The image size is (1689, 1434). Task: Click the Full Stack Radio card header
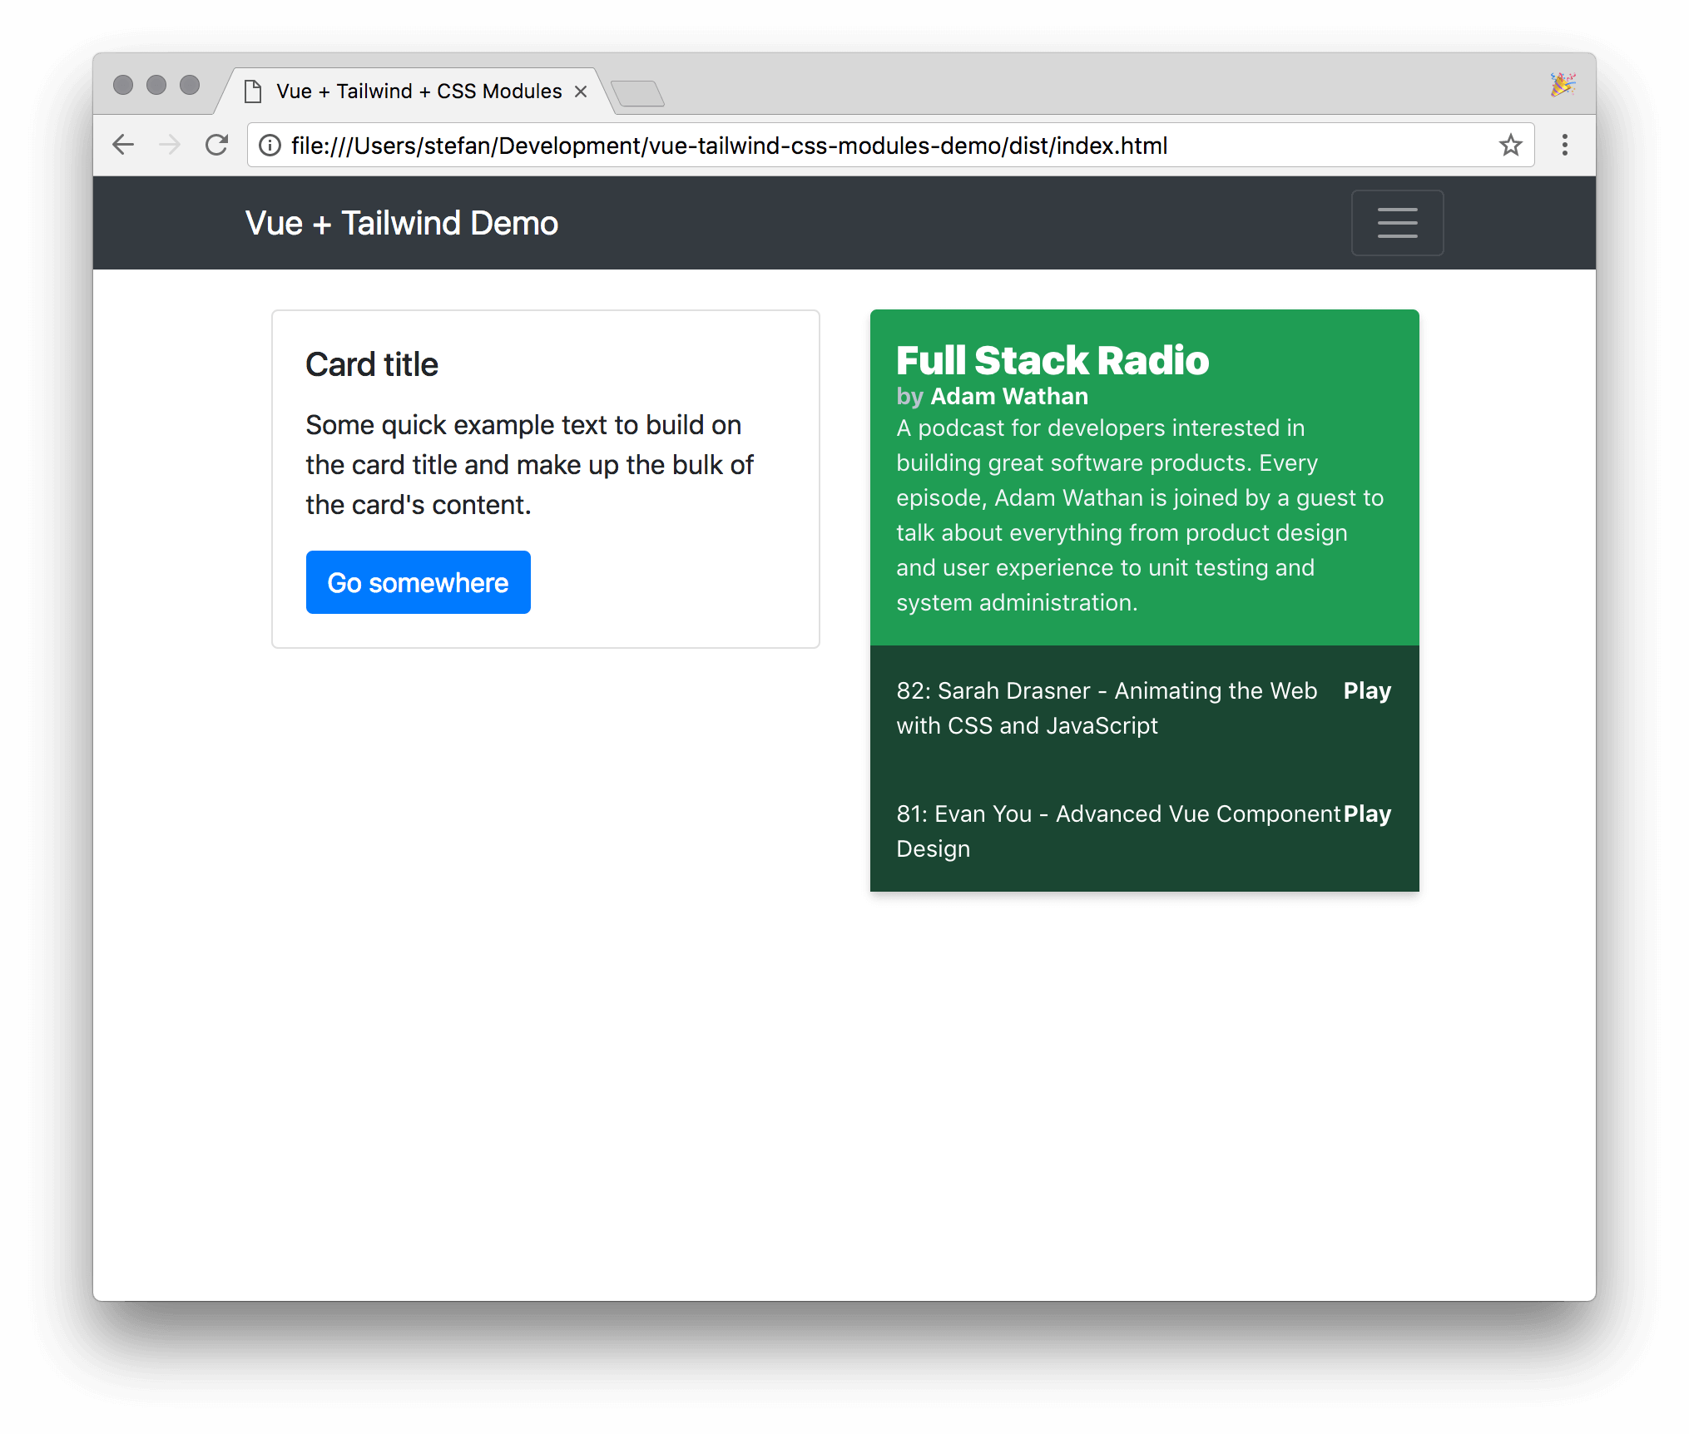1053,358
